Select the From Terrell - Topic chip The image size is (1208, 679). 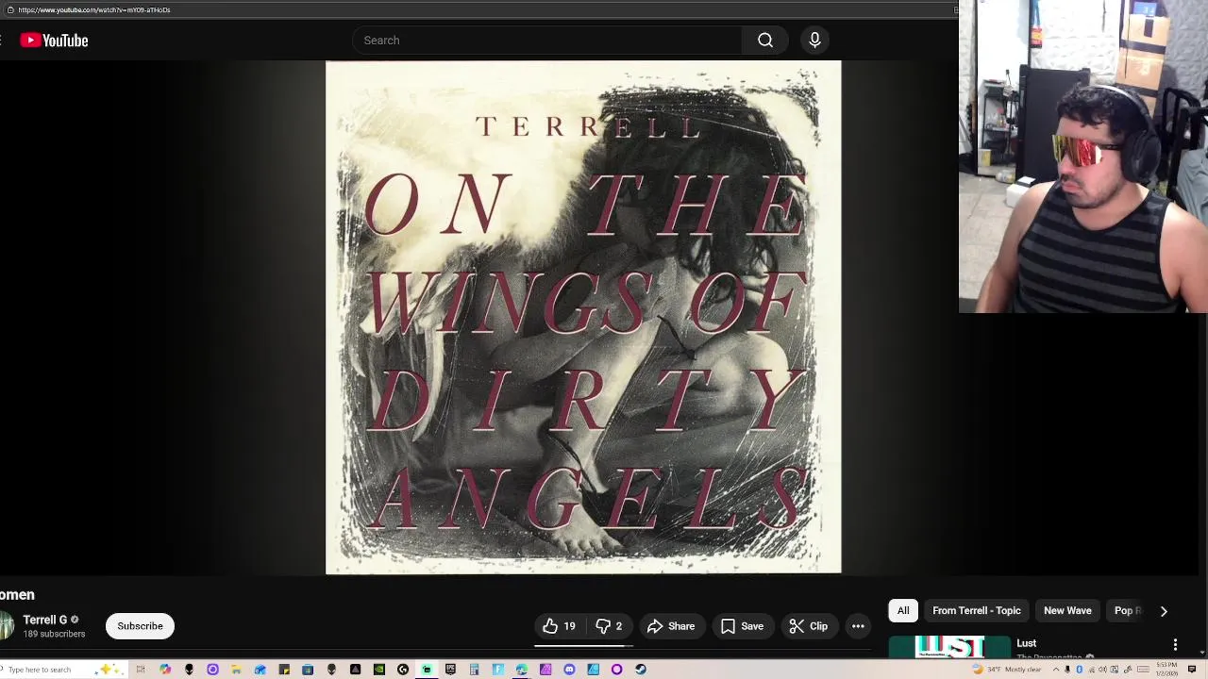(x=977, y=610)
